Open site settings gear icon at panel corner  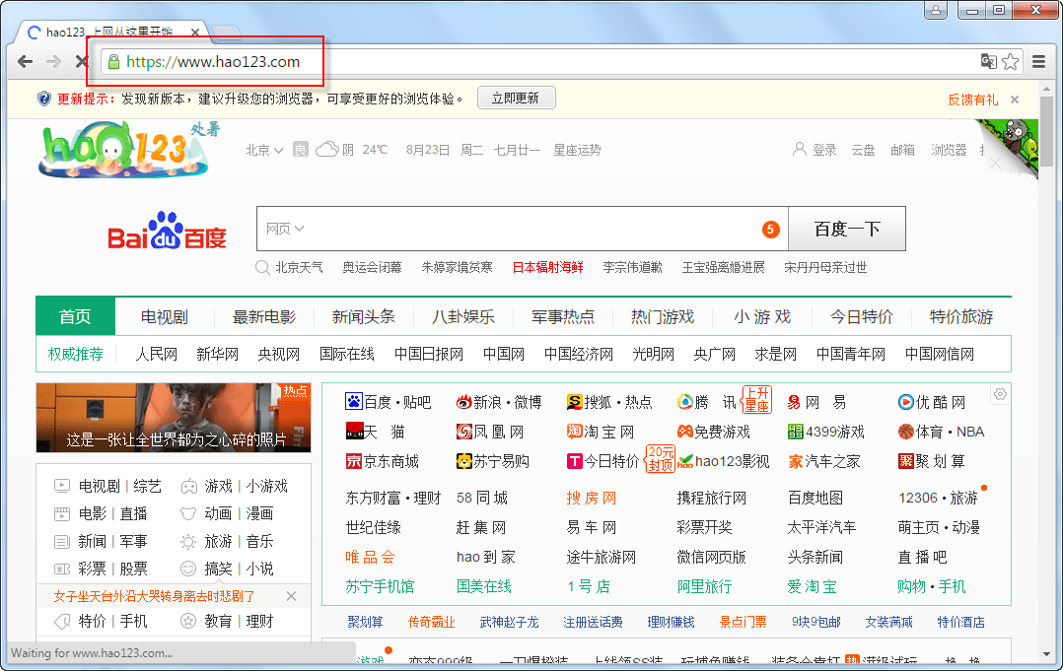point(1000,394)
